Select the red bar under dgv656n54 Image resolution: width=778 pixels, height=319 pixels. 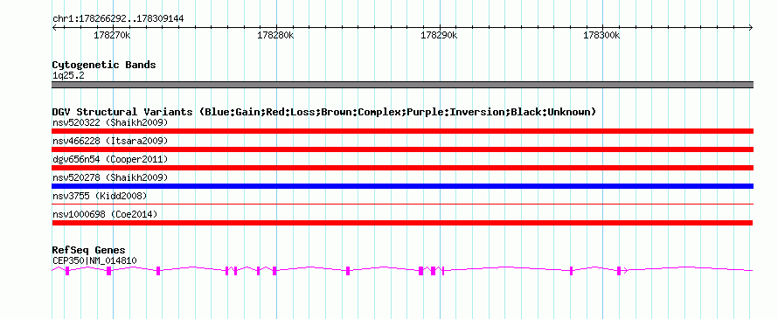(402, 168)
